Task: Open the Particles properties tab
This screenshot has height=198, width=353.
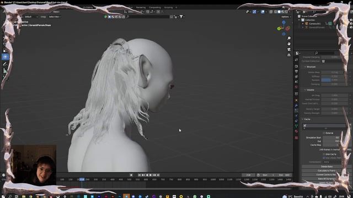Action: (x=296, y=111)
